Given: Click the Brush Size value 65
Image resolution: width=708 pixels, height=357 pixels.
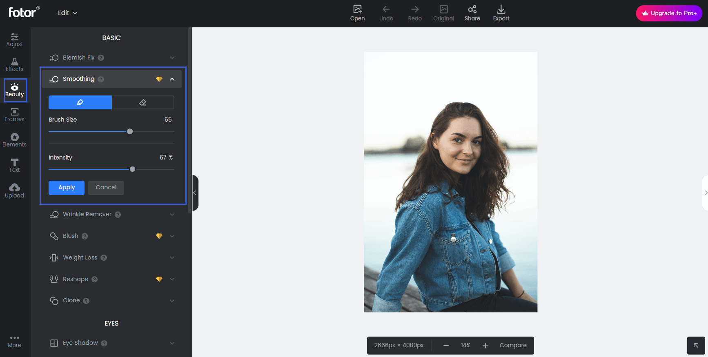Looking at the screenshot, I should click(168, 120).
